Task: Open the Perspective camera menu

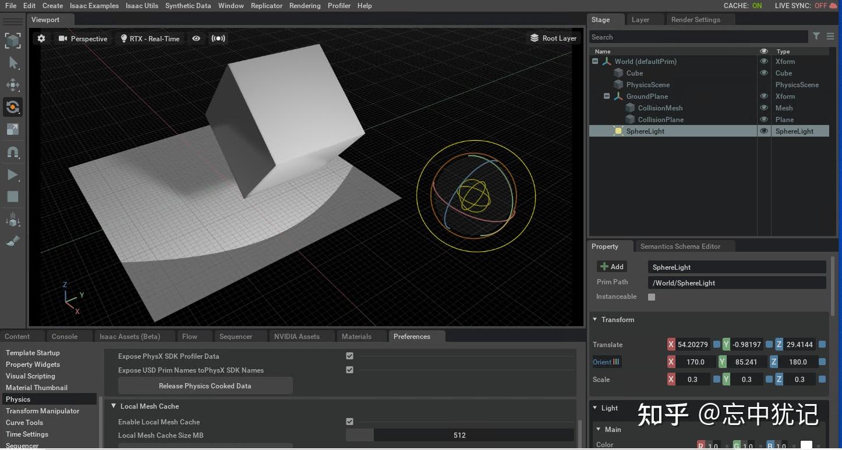Action: [83, 38]
